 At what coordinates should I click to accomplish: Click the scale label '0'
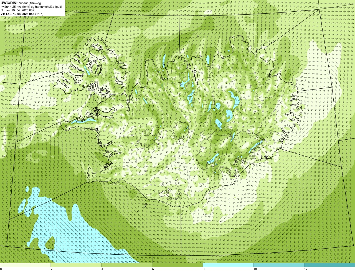coord(1,269)
